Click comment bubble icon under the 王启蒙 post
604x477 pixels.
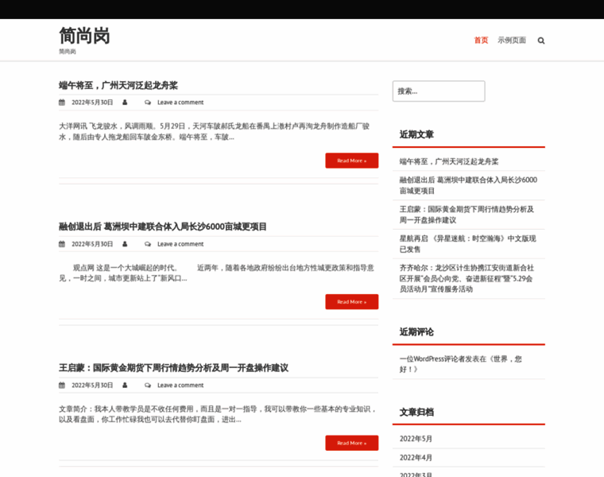[148, 386]
